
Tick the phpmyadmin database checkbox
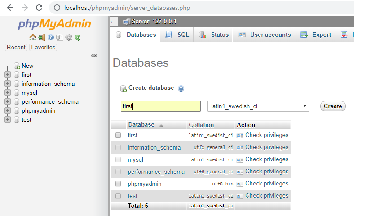click(118, 184)
